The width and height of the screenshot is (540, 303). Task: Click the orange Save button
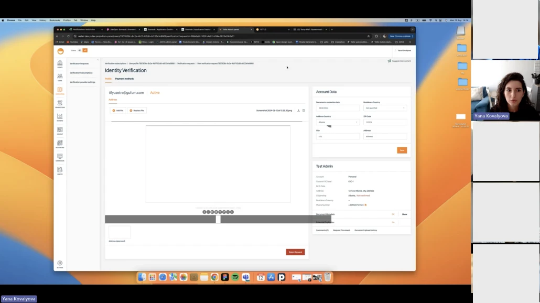402,150
